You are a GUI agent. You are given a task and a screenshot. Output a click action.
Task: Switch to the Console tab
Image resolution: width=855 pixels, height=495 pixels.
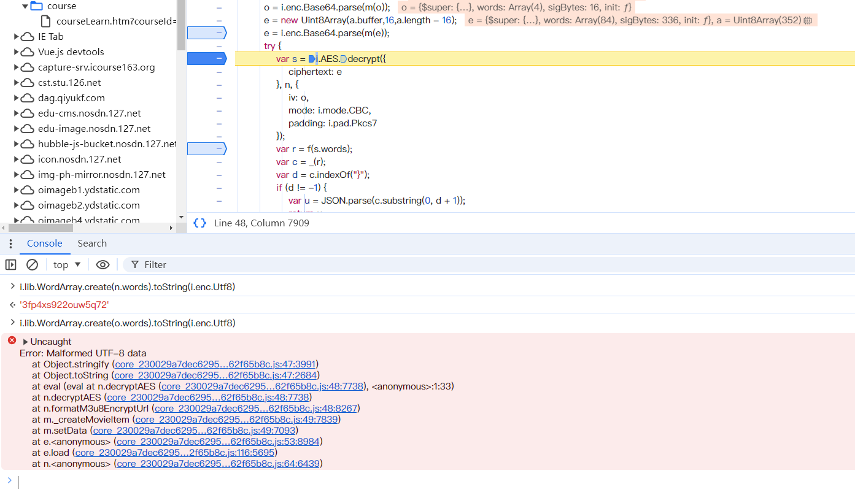click(x=45, y=244)
